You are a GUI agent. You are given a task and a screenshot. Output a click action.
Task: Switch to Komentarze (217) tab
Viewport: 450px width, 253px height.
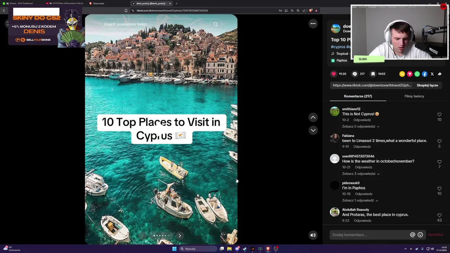pyautogui.click(x=358, y=96)
